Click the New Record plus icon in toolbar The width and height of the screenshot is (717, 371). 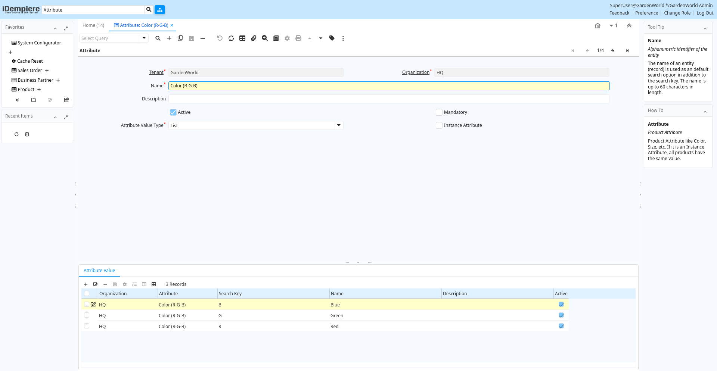tap(169, 38)
